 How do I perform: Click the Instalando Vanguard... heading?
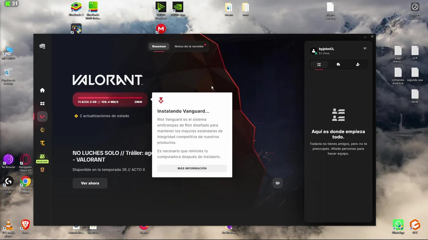pyautogui.click(x=183, y=111)
